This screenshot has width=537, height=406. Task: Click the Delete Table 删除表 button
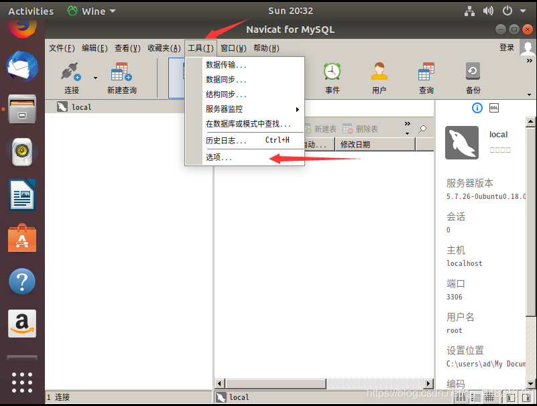[x=360, y=129]
